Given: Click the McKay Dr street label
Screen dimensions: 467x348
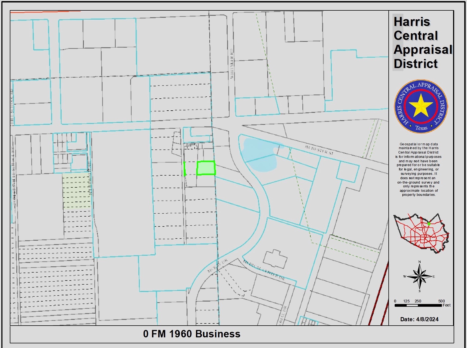Looking at the screenshot, I should tap(218, 266).
